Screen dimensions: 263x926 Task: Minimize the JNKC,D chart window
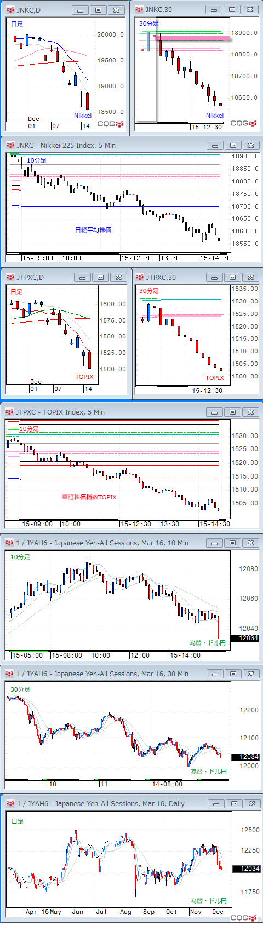tap(81, 10)
